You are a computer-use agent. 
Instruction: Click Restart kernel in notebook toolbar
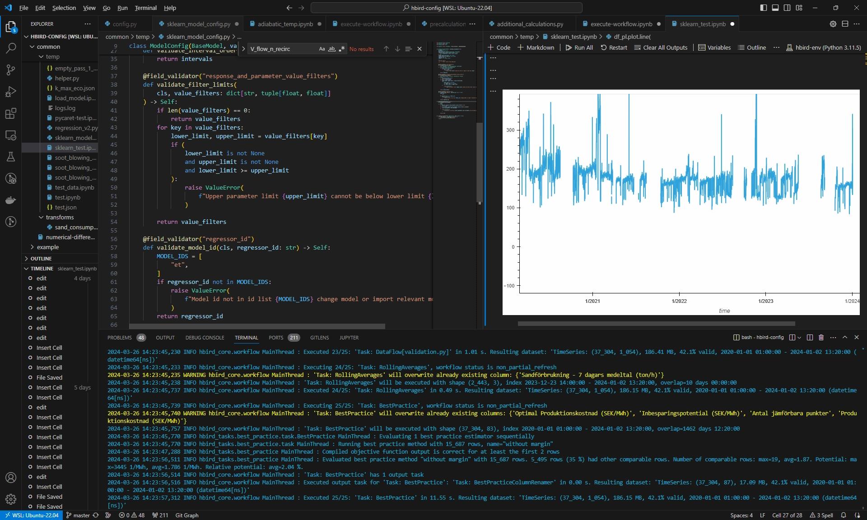[614, 47]
